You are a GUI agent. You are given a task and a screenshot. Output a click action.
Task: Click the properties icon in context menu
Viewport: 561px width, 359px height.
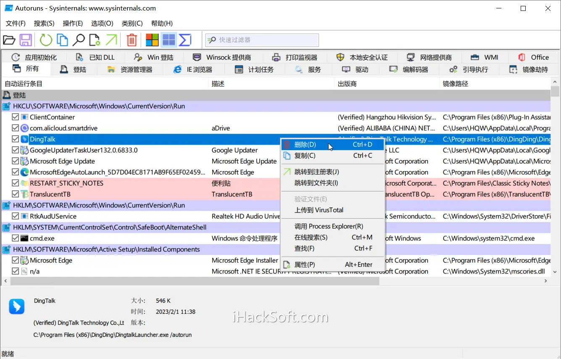coord(287,265)
